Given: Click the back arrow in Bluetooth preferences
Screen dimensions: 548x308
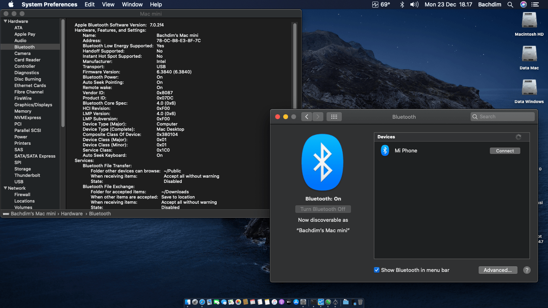Looking at the screenshot, I should click(306, 117).
